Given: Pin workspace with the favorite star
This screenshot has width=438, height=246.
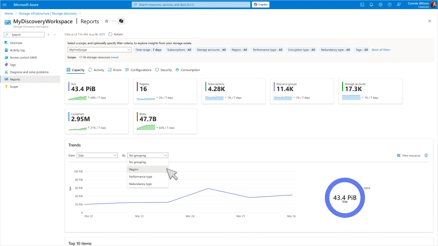Looking at the screenshot, I should point(107,21).
